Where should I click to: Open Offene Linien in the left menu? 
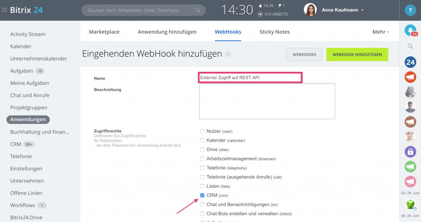coord(26,193)
